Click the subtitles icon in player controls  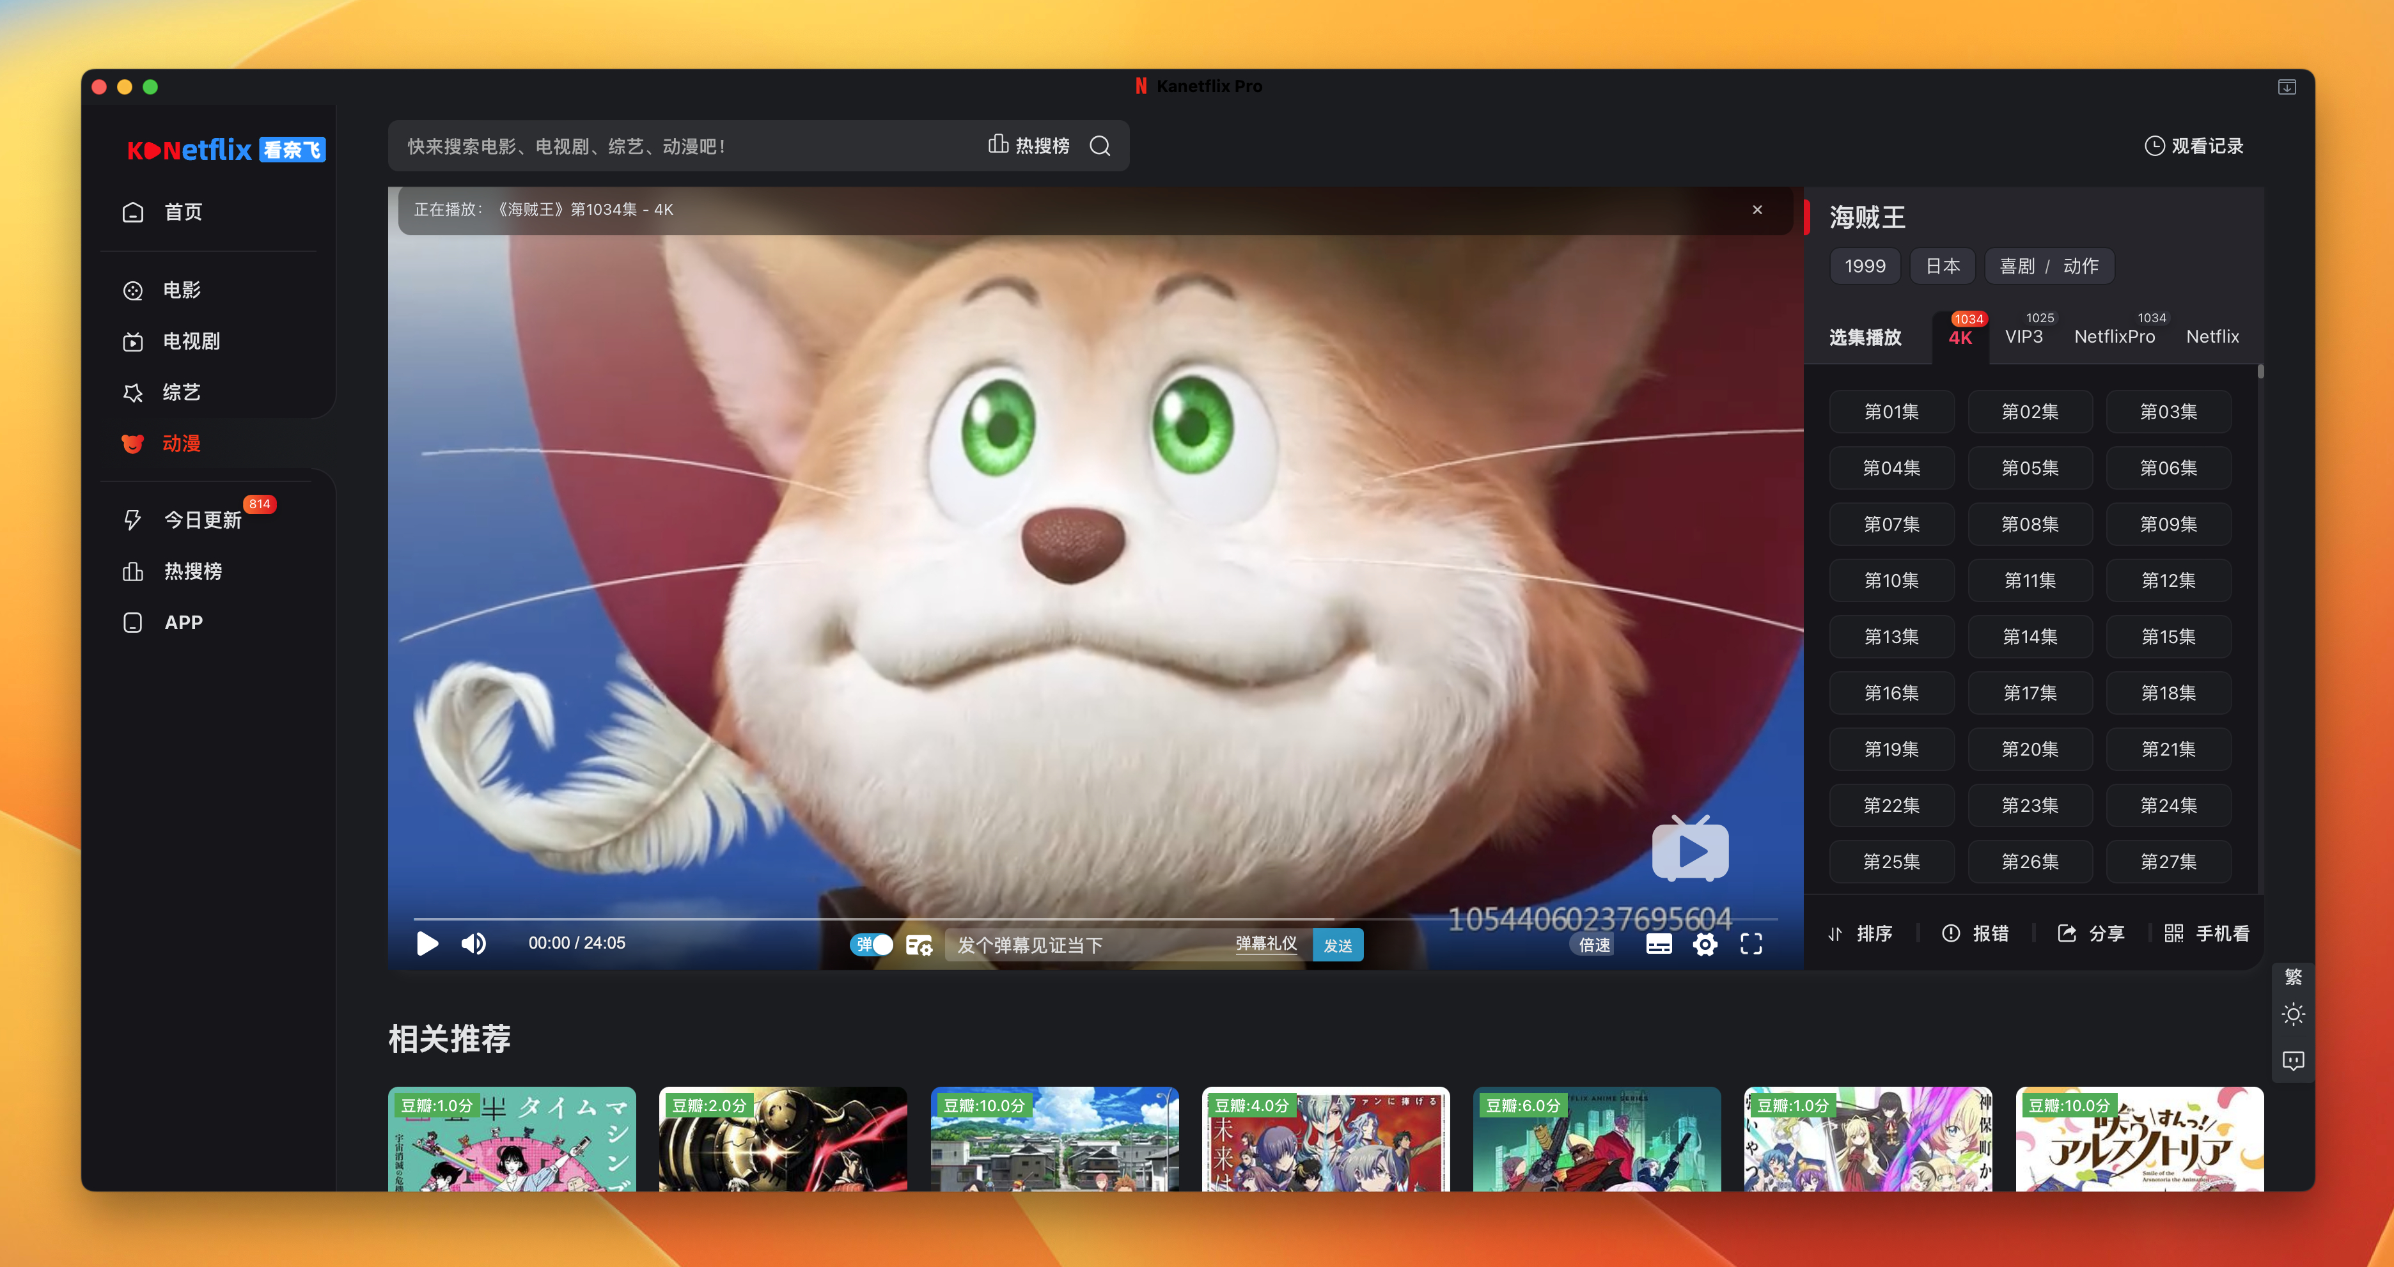pyautogui.click(x=1658, y=945)
